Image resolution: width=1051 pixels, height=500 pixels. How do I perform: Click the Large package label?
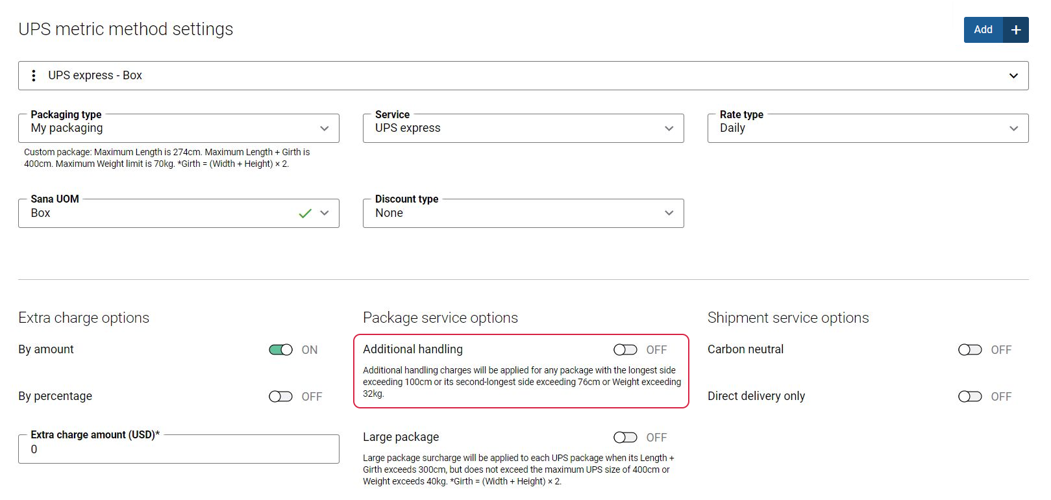pos(401,437)
